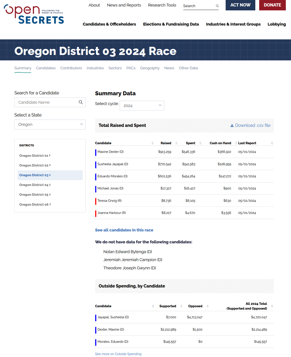
Task: Sort by Cash on Hand column arrows
Action: tap(236, 143)
